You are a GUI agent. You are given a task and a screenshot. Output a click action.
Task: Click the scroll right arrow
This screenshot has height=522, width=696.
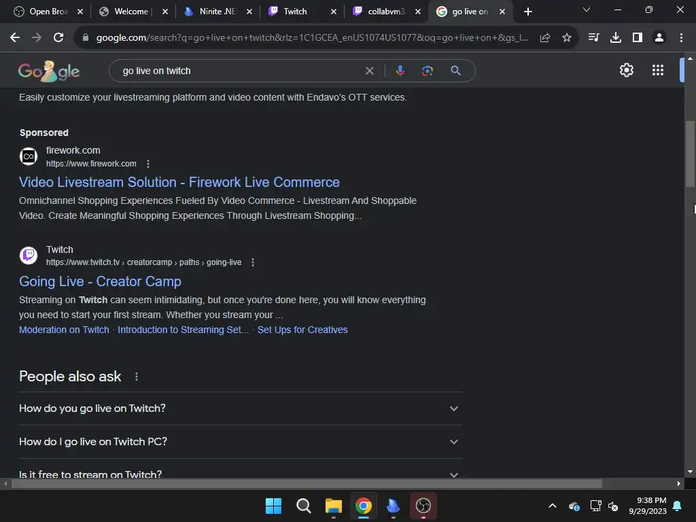678,483
